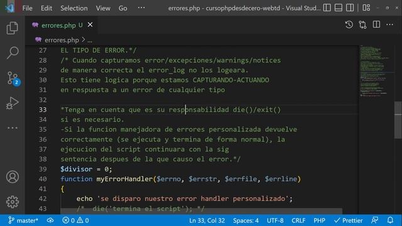Image resolution: width=402 pixels, height=226 pixels.
Task: Open Customize Layout icon
Action: (366, 8)
